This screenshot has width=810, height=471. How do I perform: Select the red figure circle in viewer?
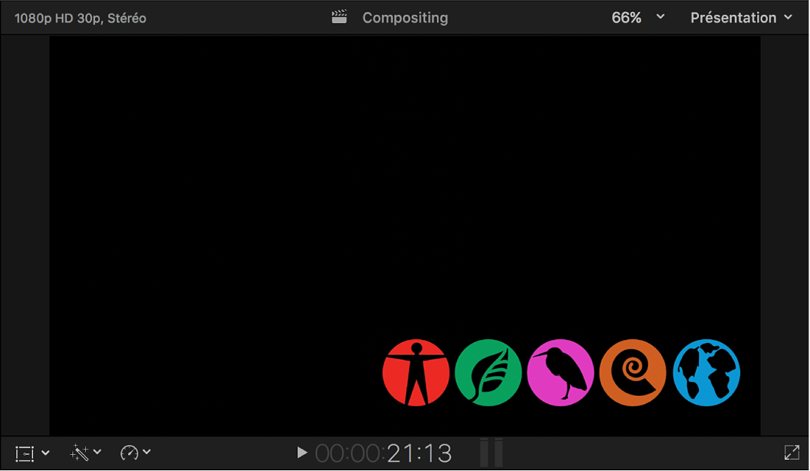416,373
